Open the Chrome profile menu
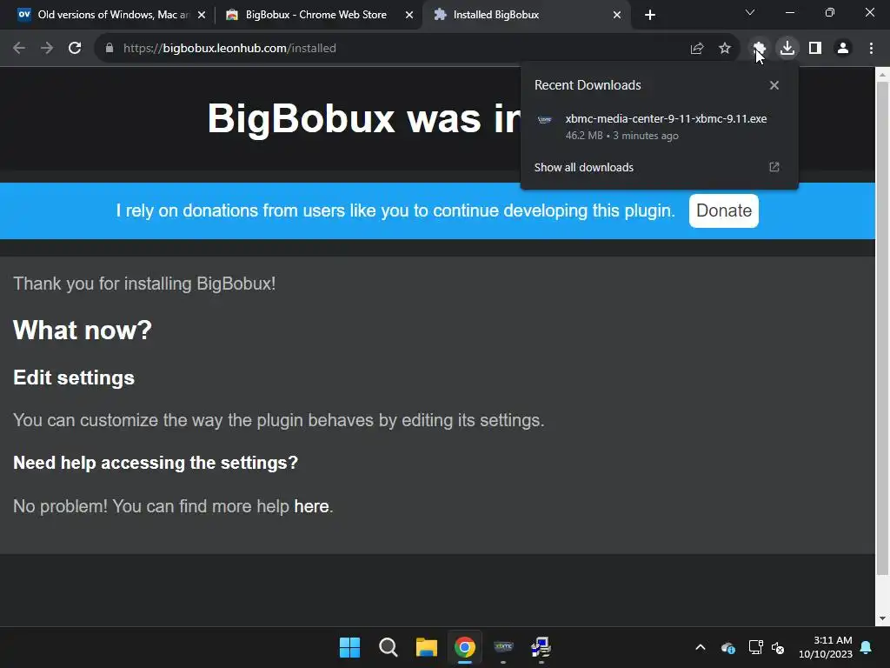This screenshot has width=890, height=668. coord(843,49)
